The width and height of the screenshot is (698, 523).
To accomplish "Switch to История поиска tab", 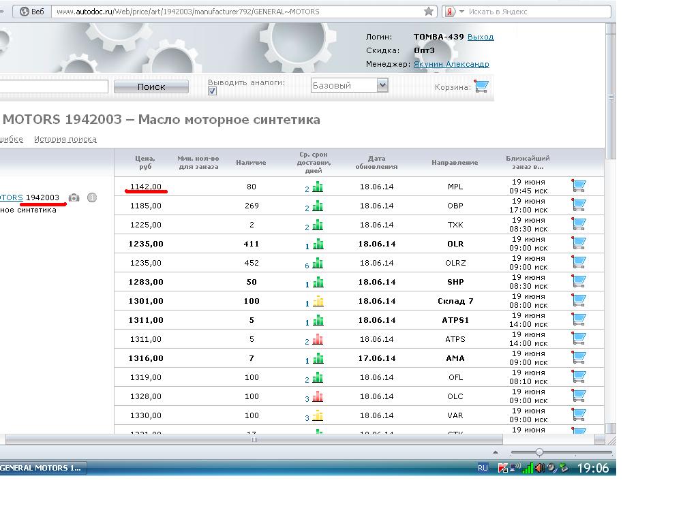I will pyautogui.click(x=65, y=139).
